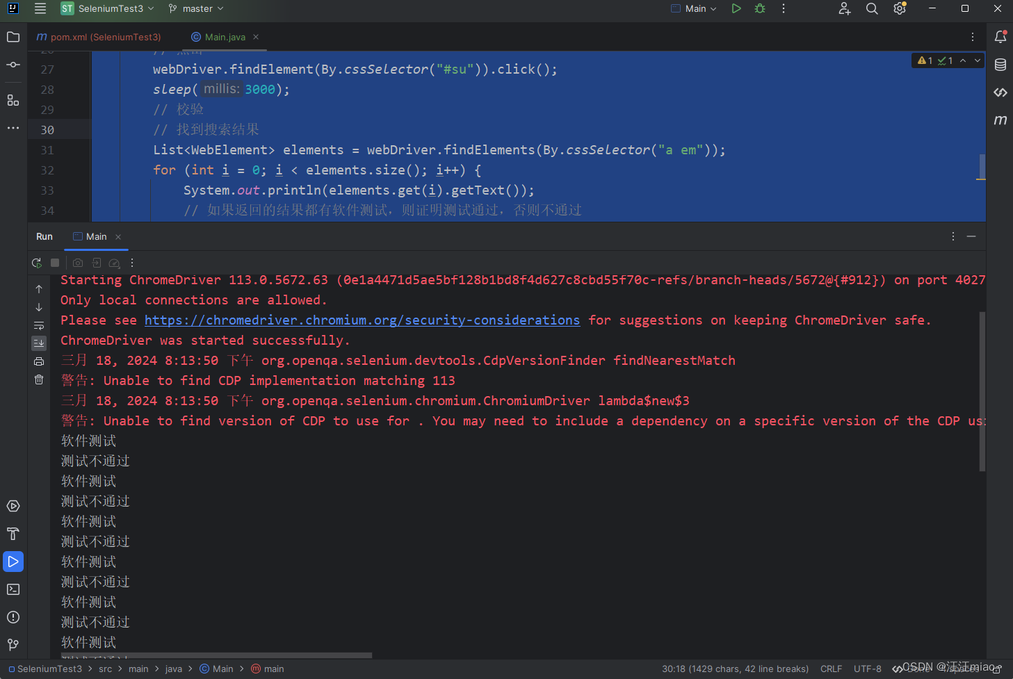The width and height of the screenshot is (1013, 679).
Task: Open more Run toolbar actions menu
Action: coord(132,263)
